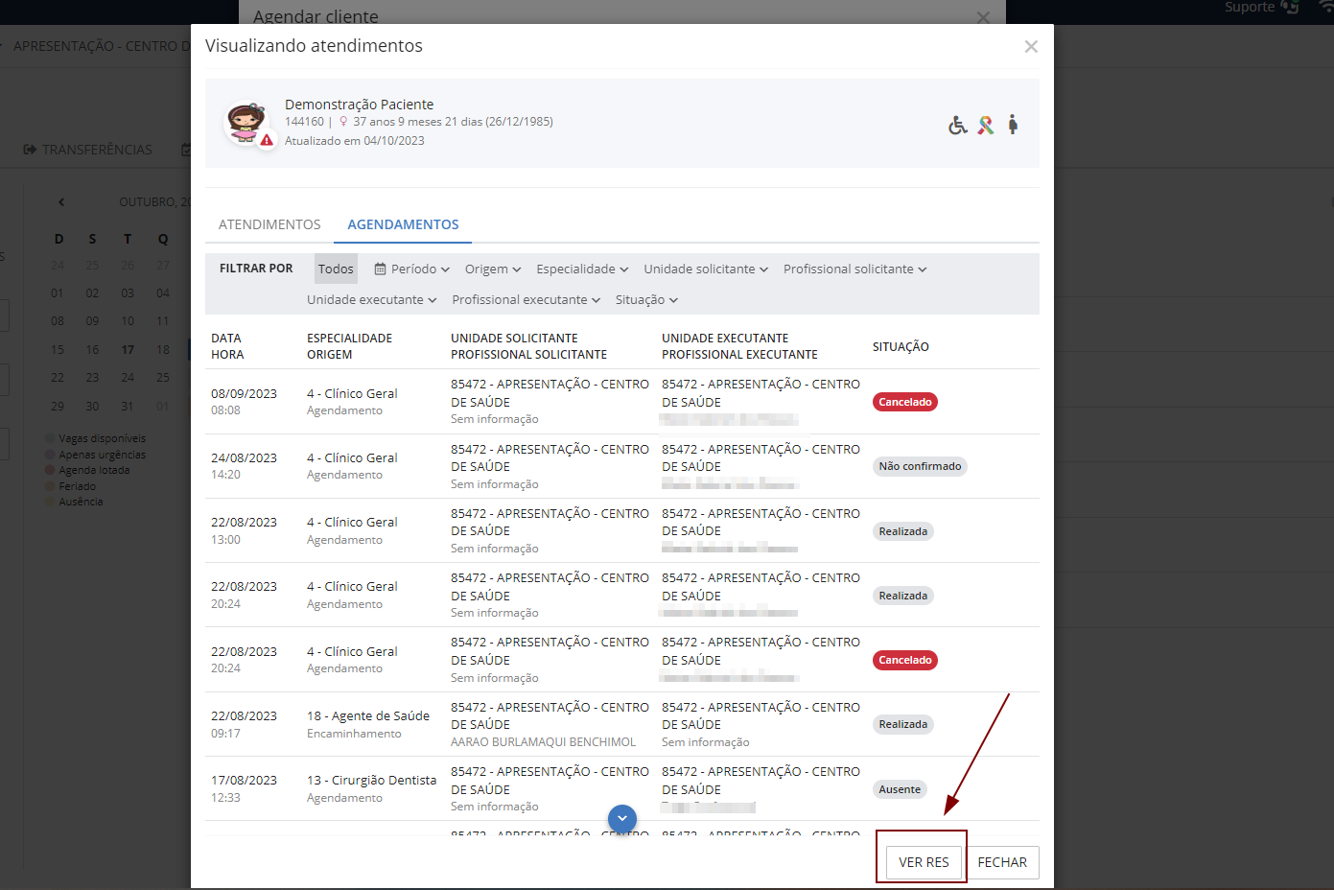Expand Unidade executante filter
The width and height of the screenshot is (1334, 890).
pos(372,299)
